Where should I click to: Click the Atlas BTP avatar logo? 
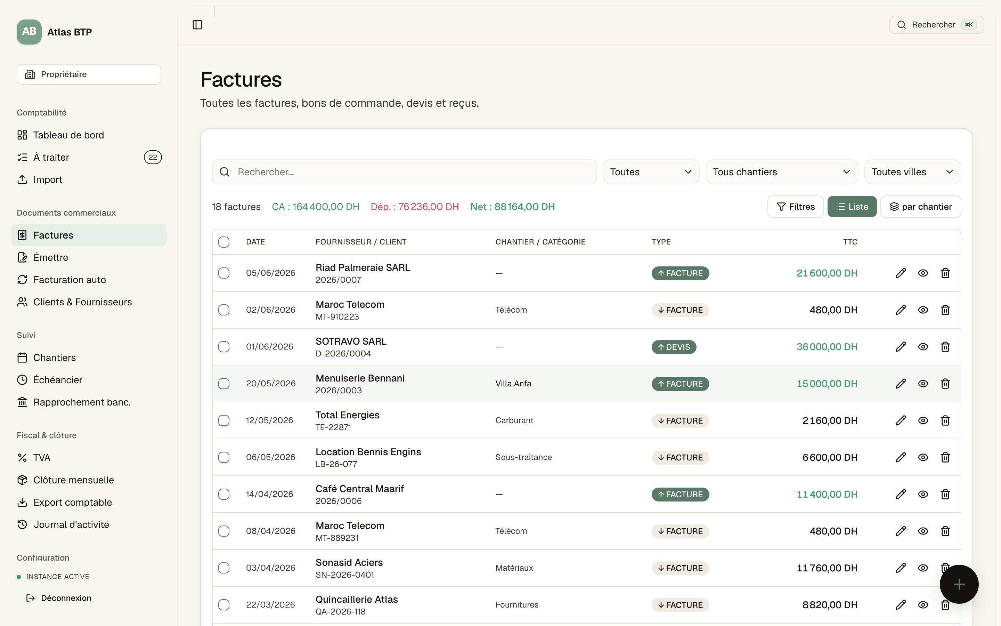coord(29,31)
